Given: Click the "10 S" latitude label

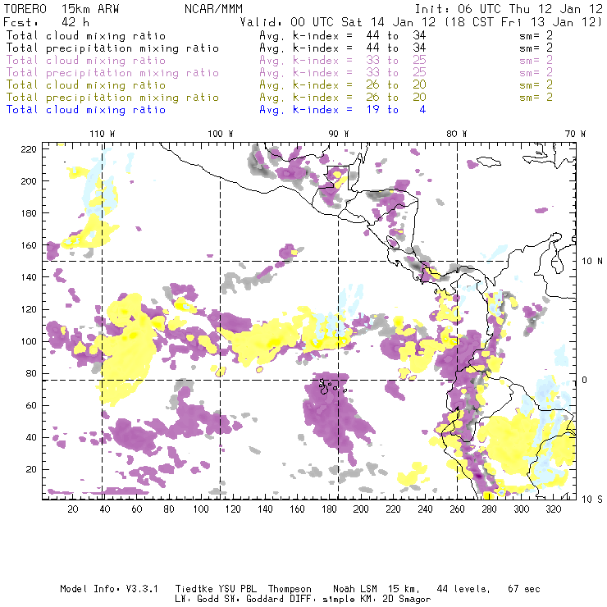Looking at the screenshot, I should click(592, 500).
